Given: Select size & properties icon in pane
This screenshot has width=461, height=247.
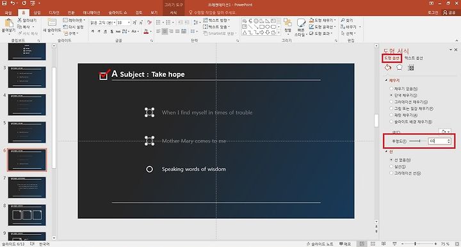Looking at the screenshot, I should coord(410,68).
